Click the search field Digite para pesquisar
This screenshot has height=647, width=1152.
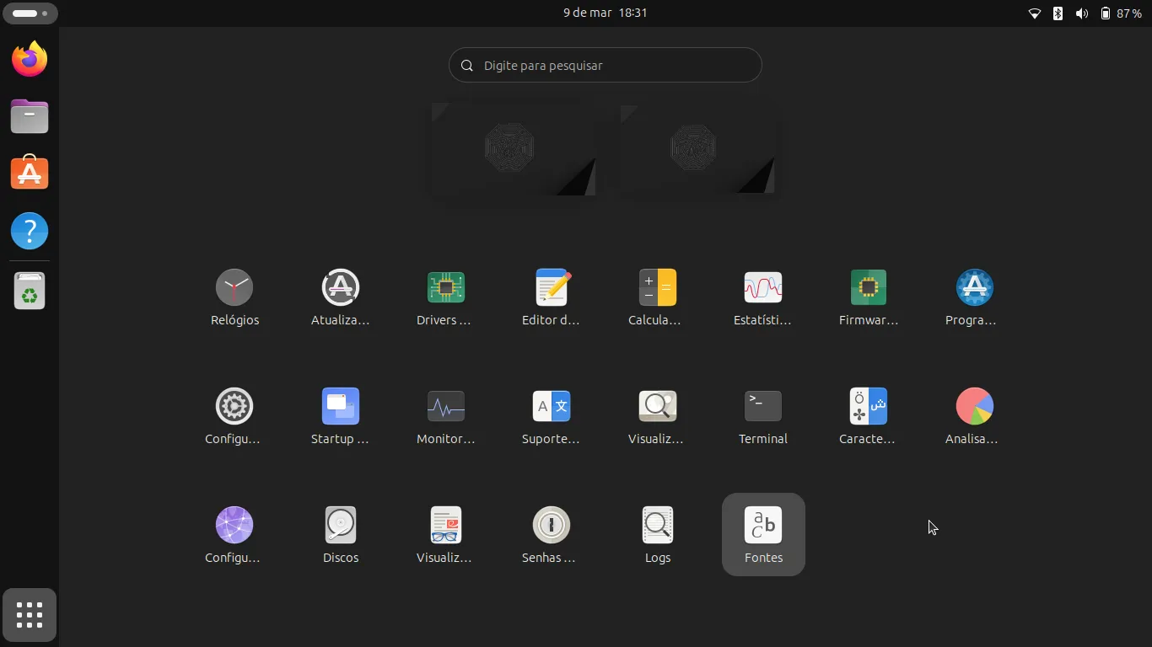click(606, 65)
